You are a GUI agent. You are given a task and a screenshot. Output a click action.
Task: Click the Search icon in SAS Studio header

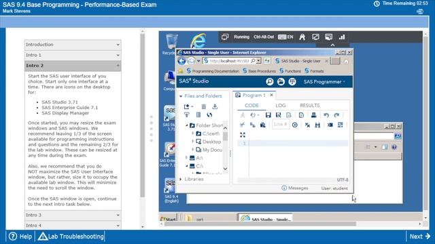pyautogui.click(x=270, y=82)
